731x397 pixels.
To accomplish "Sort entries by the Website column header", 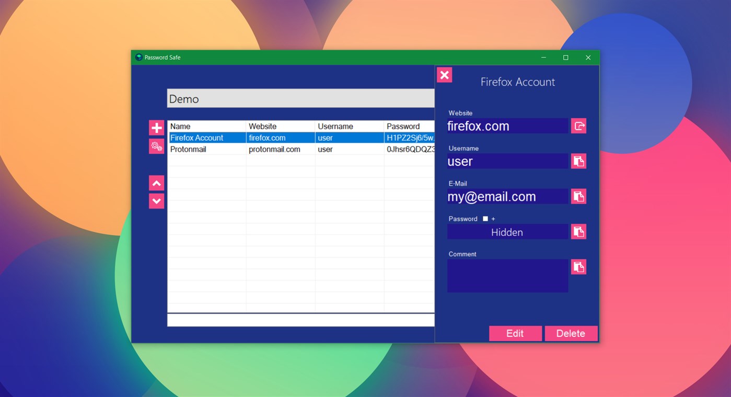I will point(262,126).
